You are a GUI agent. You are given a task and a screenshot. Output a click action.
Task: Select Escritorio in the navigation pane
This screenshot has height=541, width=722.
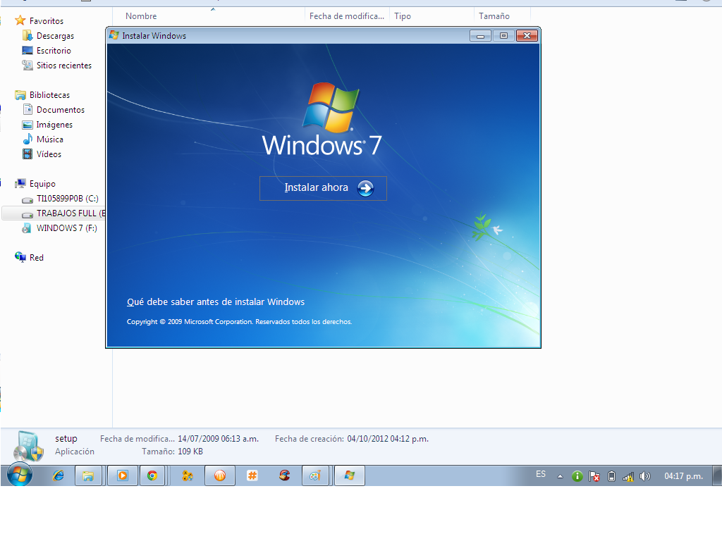[x=54, y=51]
